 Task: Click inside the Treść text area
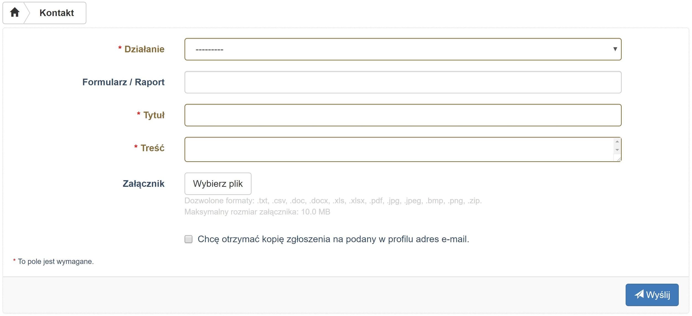[399, 149]
